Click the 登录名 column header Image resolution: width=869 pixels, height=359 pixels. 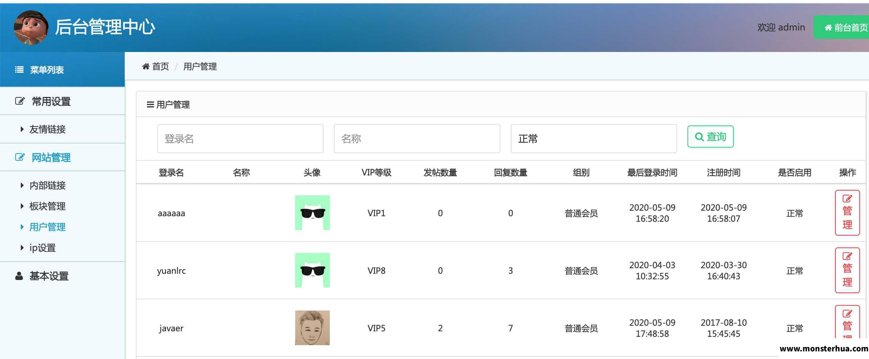171,172
